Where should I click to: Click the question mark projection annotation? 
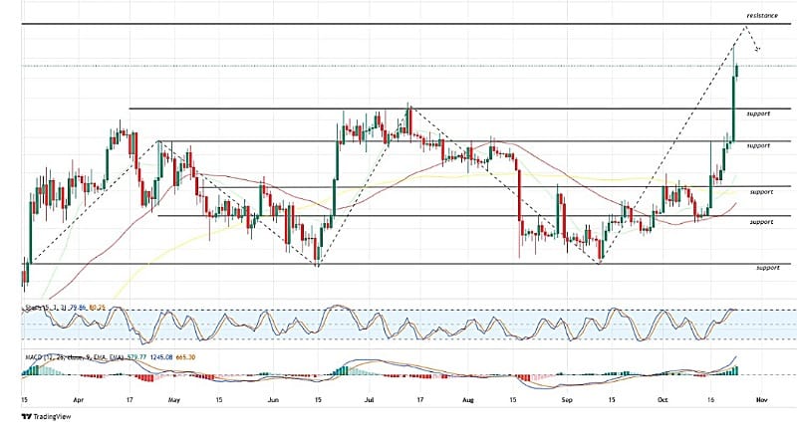pyautogui.click(x=756, y=48)
